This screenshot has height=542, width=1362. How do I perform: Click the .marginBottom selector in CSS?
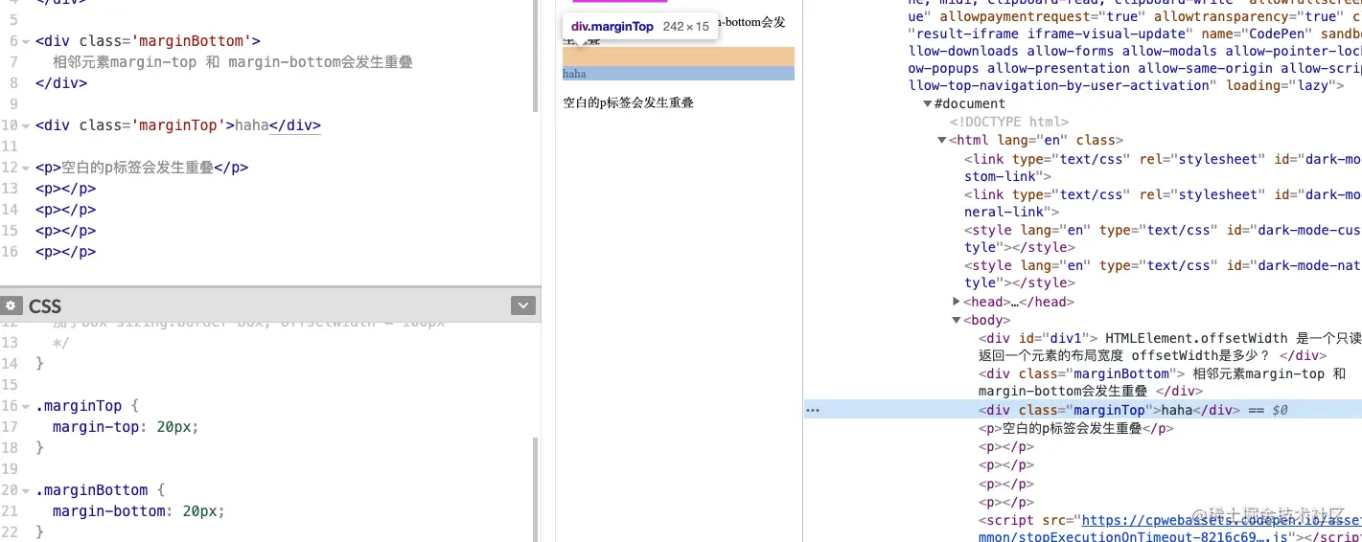[x=92, y=490]
